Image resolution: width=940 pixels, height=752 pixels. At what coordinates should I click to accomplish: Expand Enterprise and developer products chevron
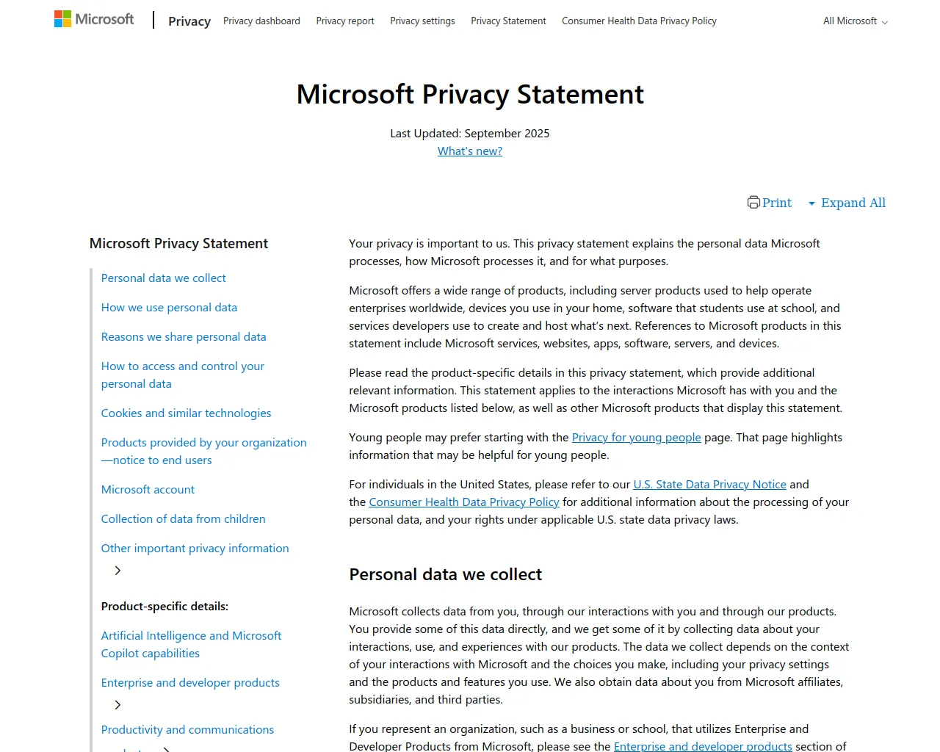pos(117,705)
